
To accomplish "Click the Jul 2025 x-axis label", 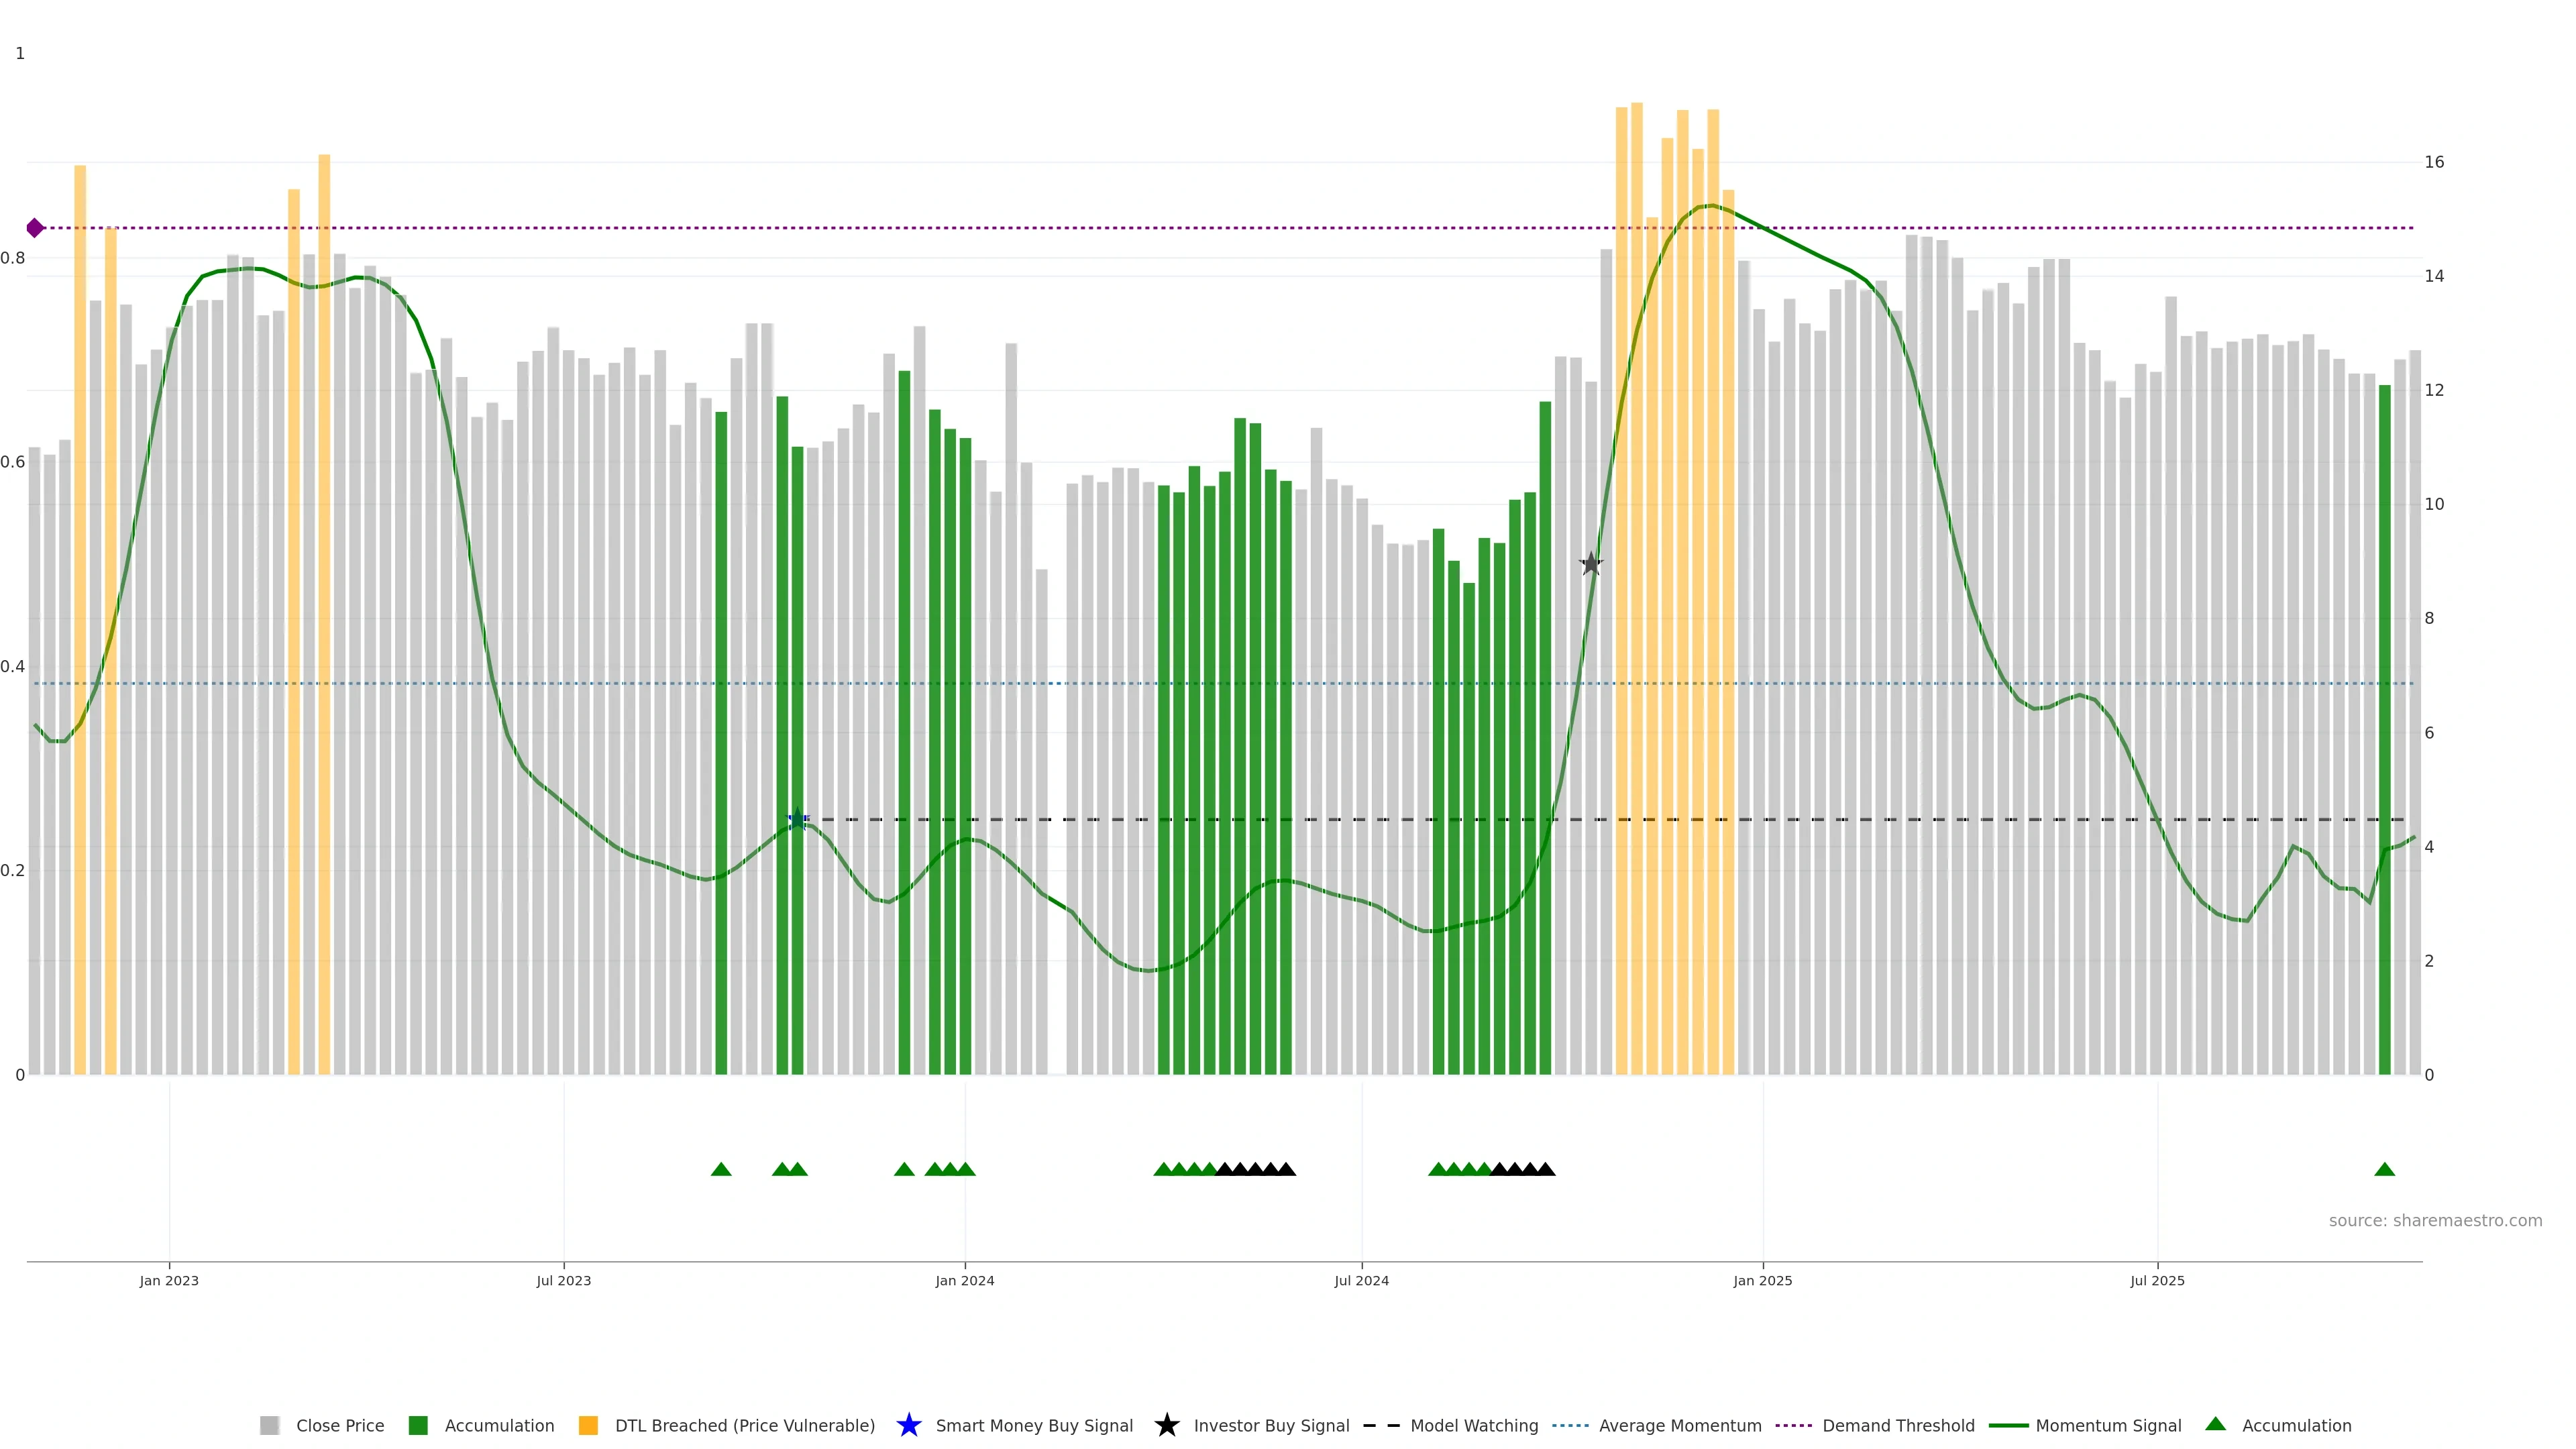I will (x=2157, y=1280).
